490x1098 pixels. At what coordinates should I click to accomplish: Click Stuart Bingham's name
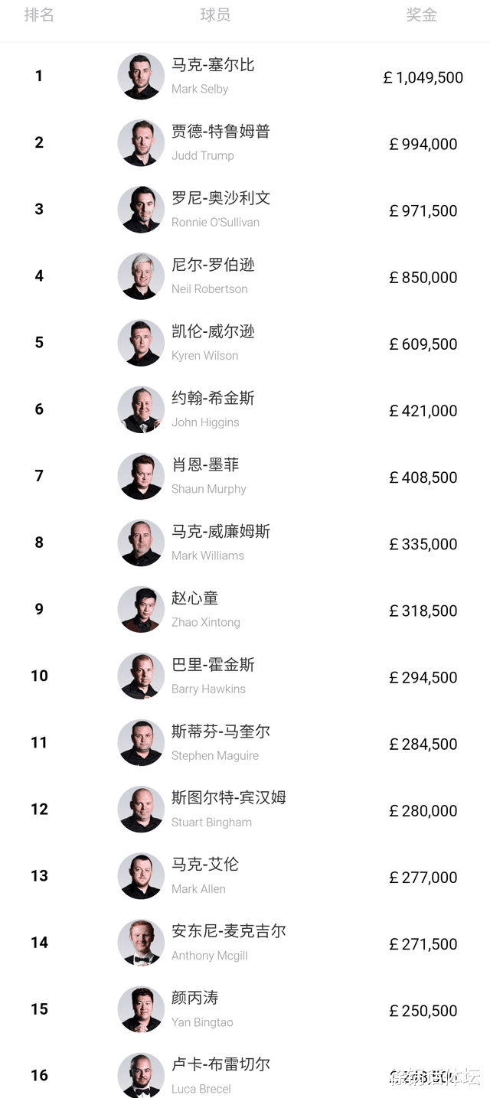211,822
